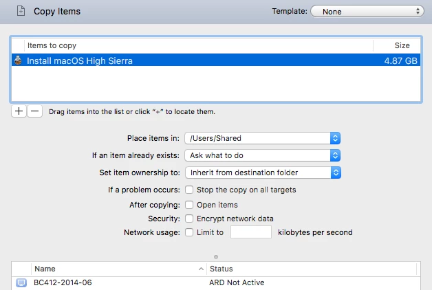Image resolution: width=432 pixels, height=290 pixels.
Task: Click the BC412-2014-06 computer icon
Action: tap(21, 282)
